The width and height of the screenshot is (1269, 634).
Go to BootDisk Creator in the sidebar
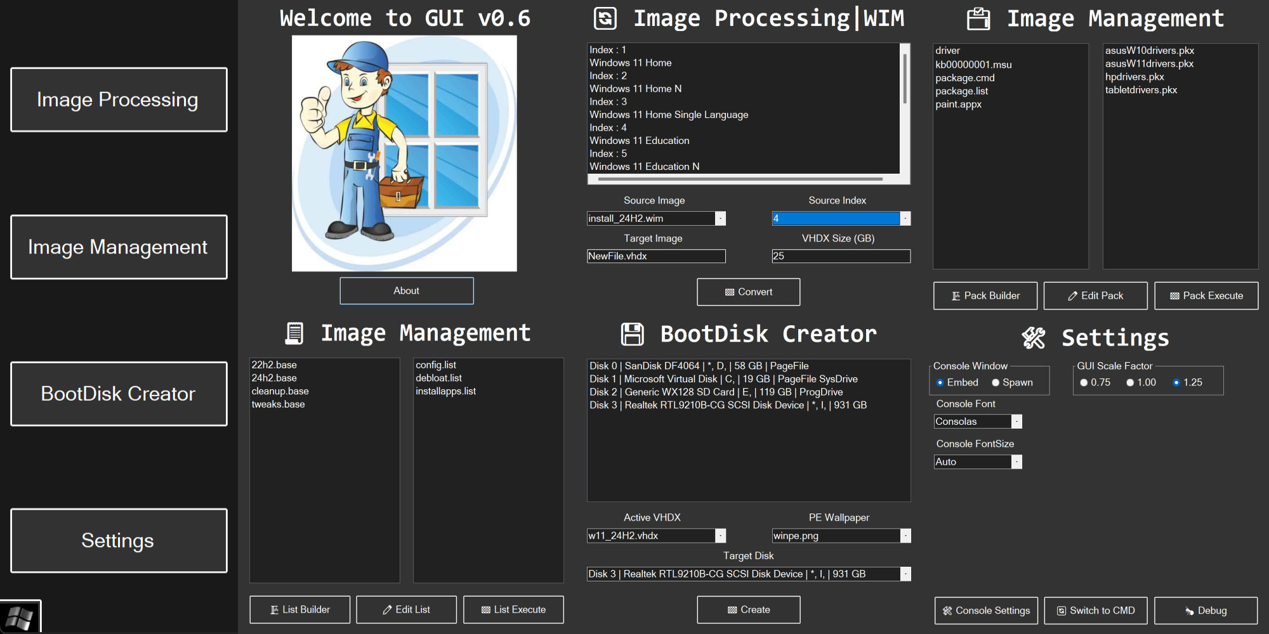click(x=119, y=394)
